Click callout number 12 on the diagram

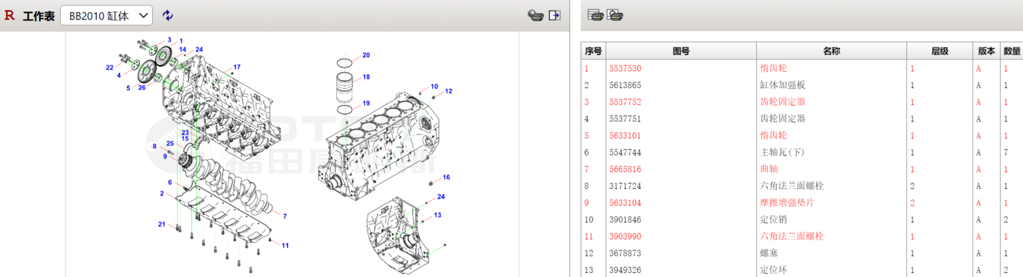pos(449,91)
